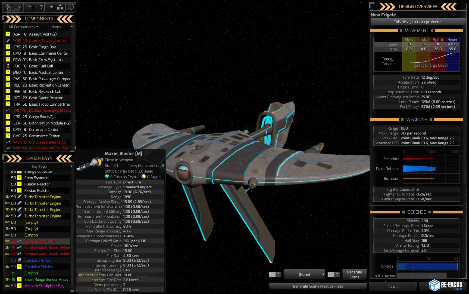469x294 pixels.
Task: Click the Standard Armor bay icon
Action: coord(19,260)
